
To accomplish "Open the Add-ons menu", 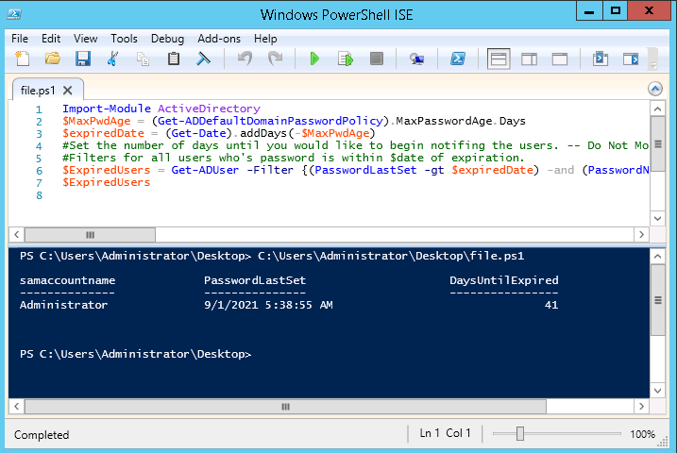I will click(219, 39).
